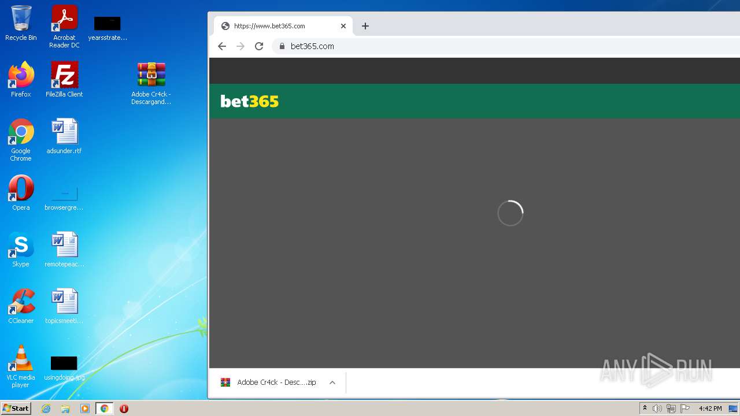Click the 4:42 PM clock
The image size is (740, 416).
(x=710, y=408)
